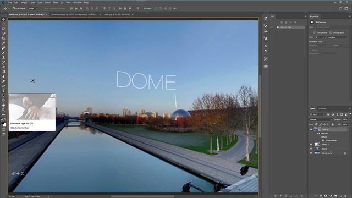
Task: Select the Move tool in left toolbar
Action: pos(3,19)
